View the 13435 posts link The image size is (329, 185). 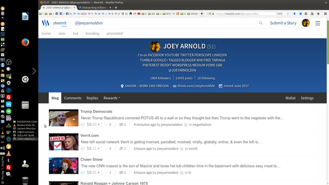pyautogui.click(x=184, y=78)
